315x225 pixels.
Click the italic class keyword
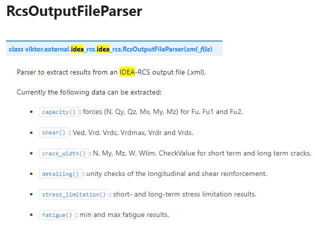click(x=16, y=49)
